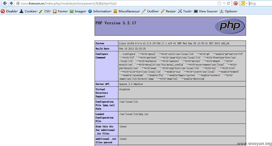Click the PHP logo image
Viewport: 272px width, 146px height.
click(230, 26)
